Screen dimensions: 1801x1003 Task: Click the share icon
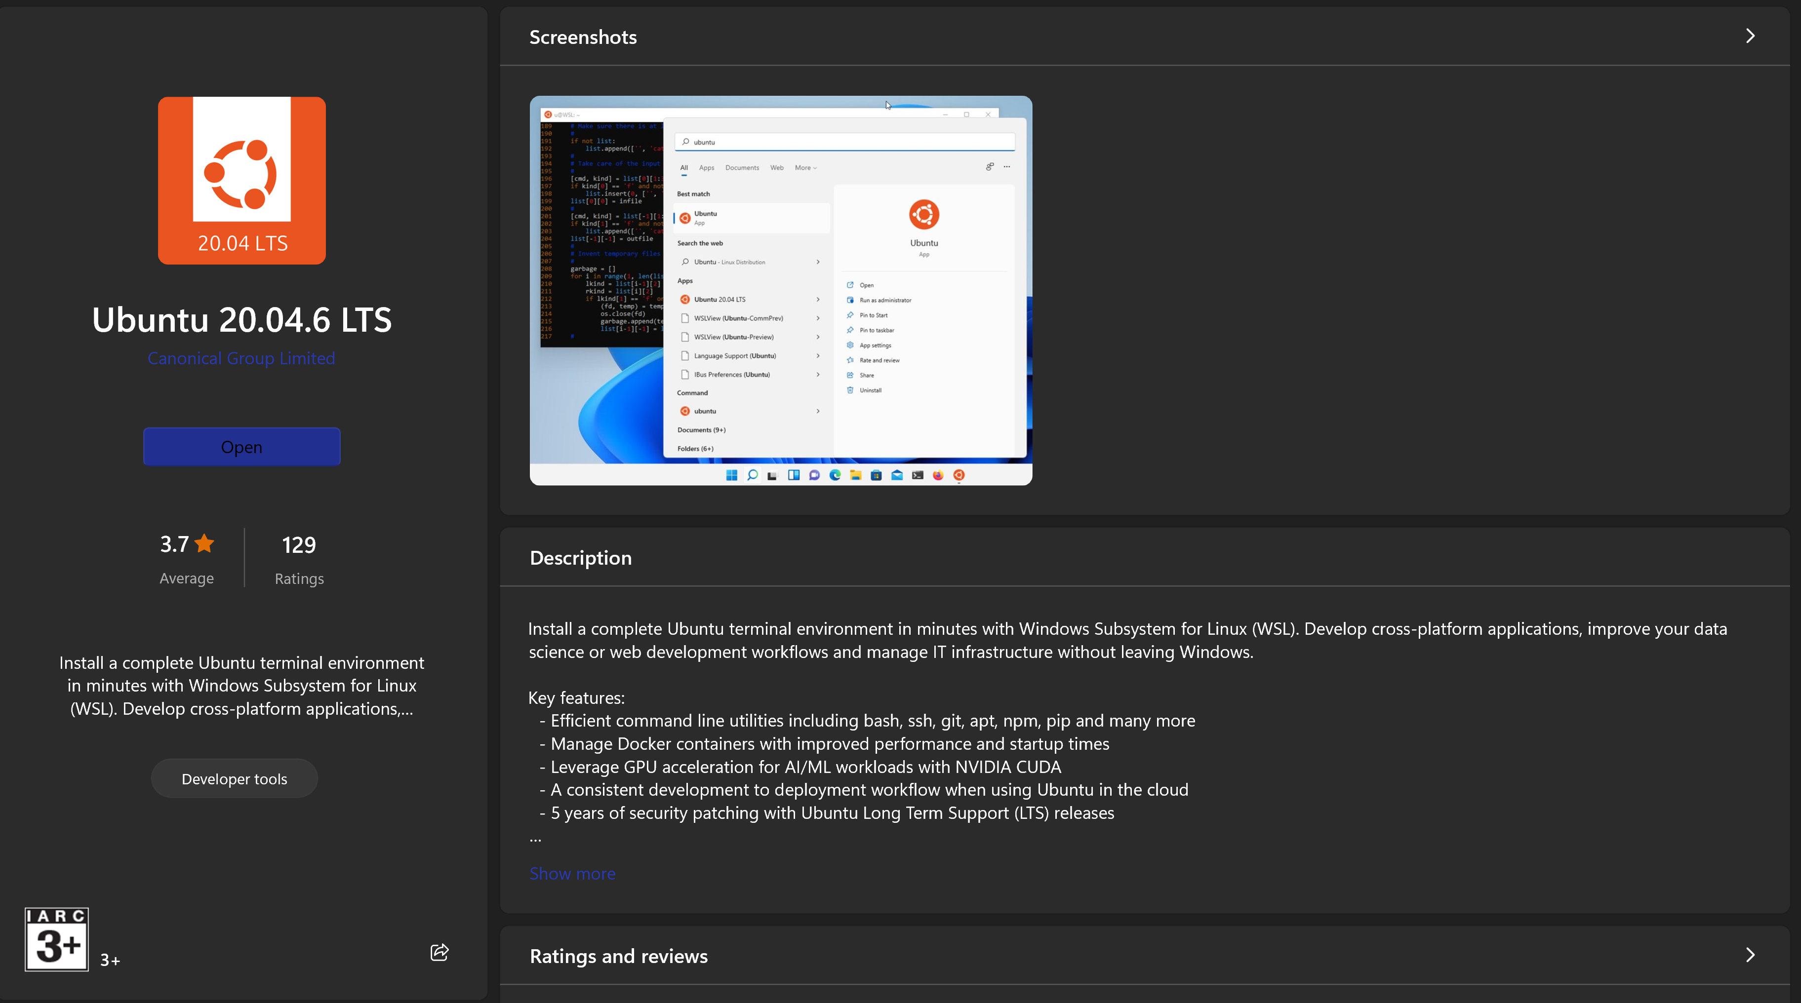coord(439,952)
